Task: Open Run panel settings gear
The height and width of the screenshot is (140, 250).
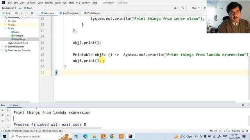Action: [243, 105]
